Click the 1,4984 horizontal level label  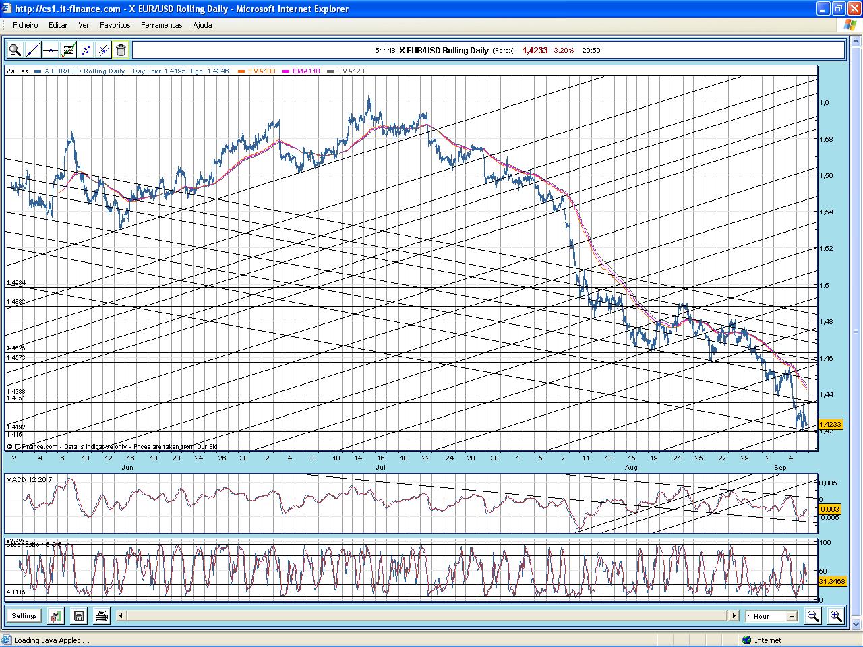16,283
